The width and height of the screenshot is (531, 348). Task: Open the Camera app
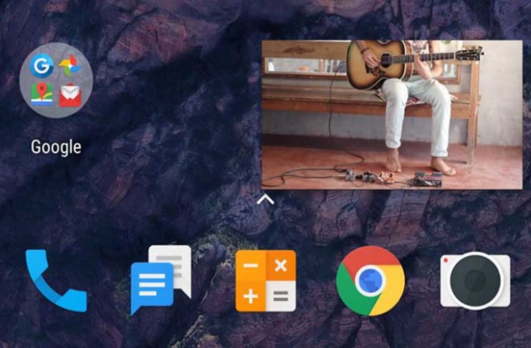(475, 281)
